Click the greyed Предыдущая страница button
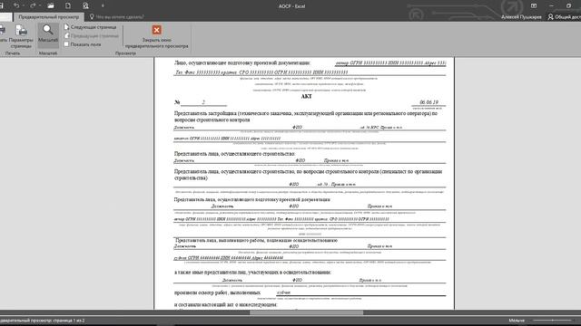 click(x=91, y=36)
